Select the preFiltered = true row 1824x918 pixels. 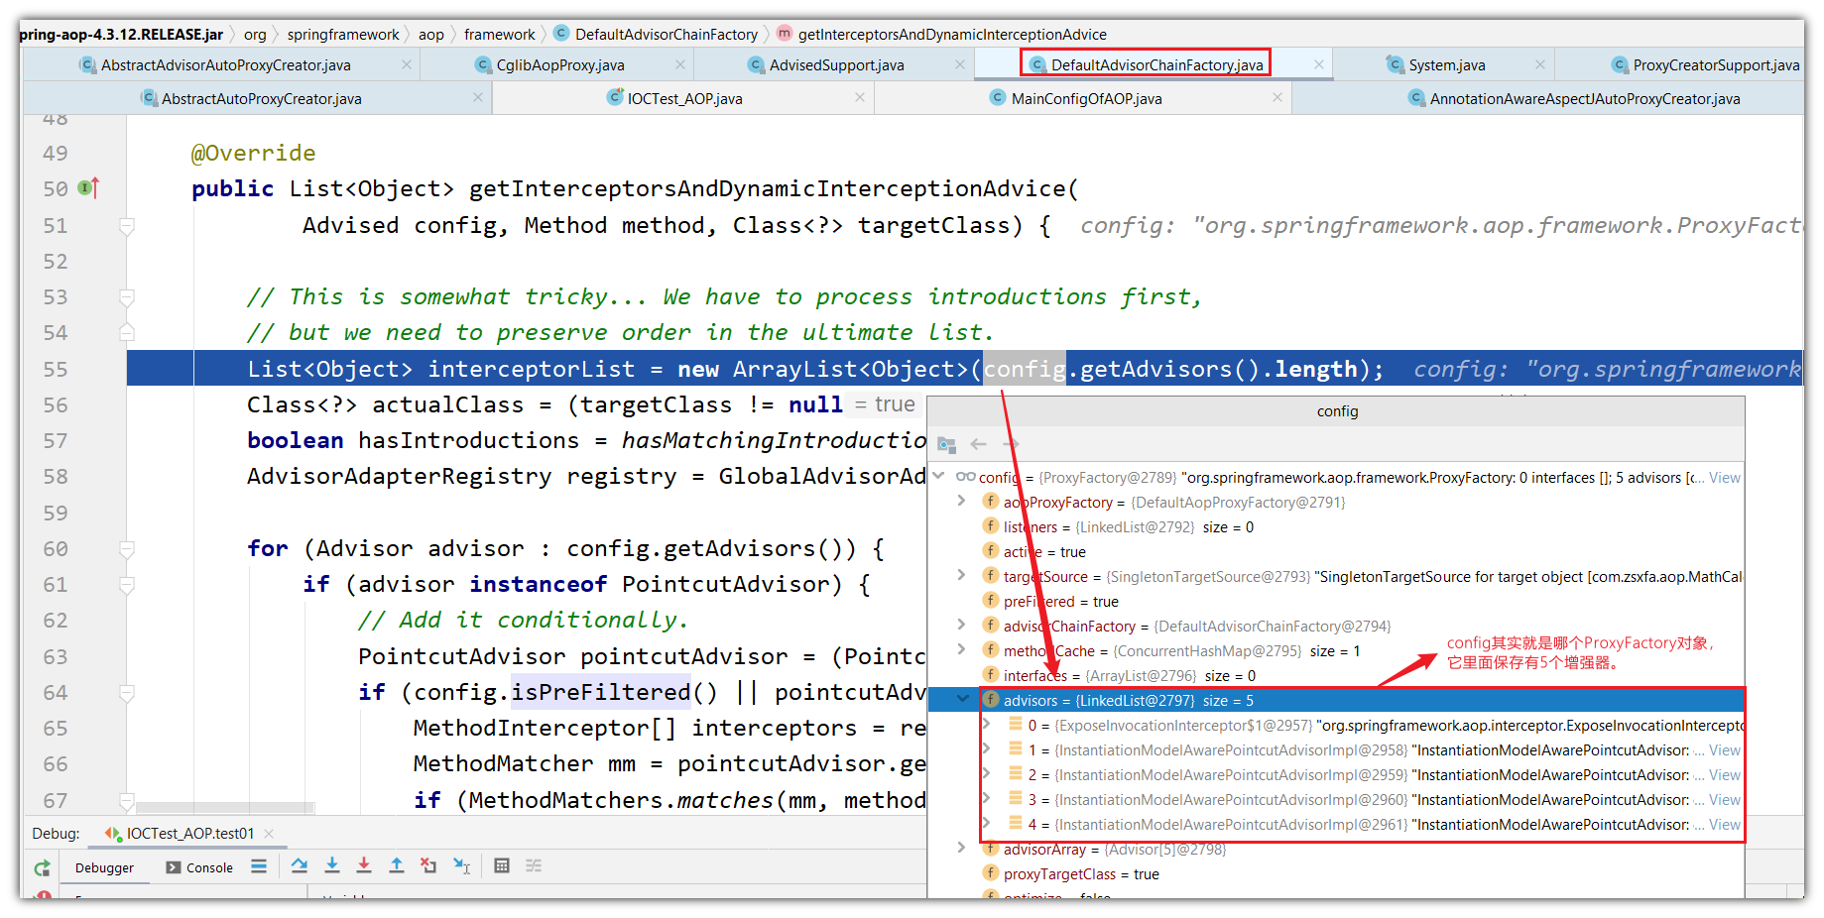pos(1335,601)
